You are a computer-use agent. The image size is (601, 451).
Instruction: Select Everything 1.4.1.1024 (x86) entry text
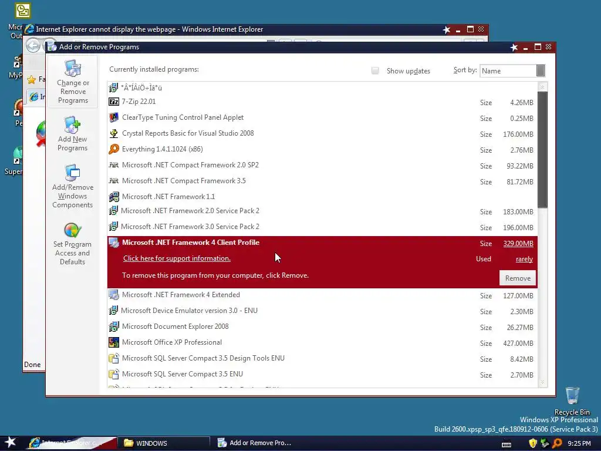(162, 149)
